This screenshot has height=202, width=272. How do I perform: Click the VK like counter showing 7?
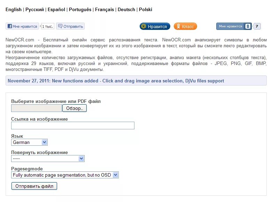click(x=257, y=26)
